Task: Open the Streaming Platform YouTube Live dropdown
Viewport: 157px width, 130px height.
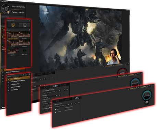Action: pyautogui.click(x=50, y=92)
